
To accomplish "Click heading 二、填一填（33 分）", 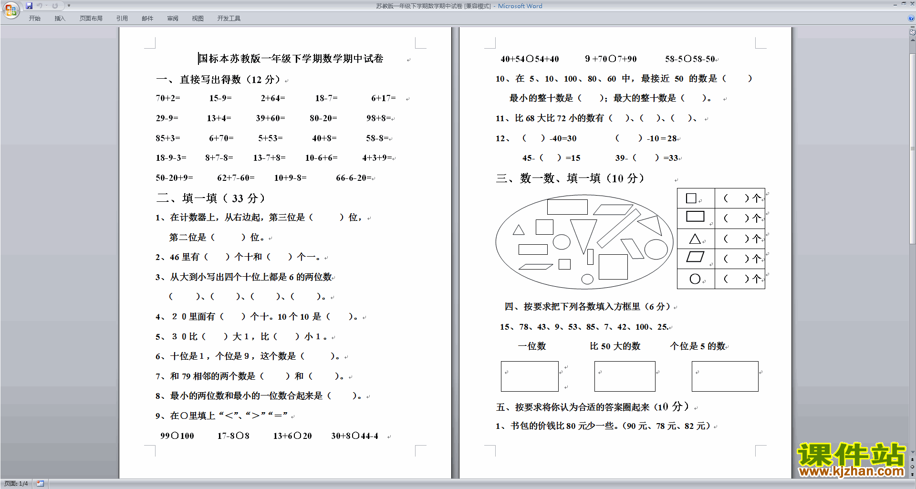I will [211, 198].
